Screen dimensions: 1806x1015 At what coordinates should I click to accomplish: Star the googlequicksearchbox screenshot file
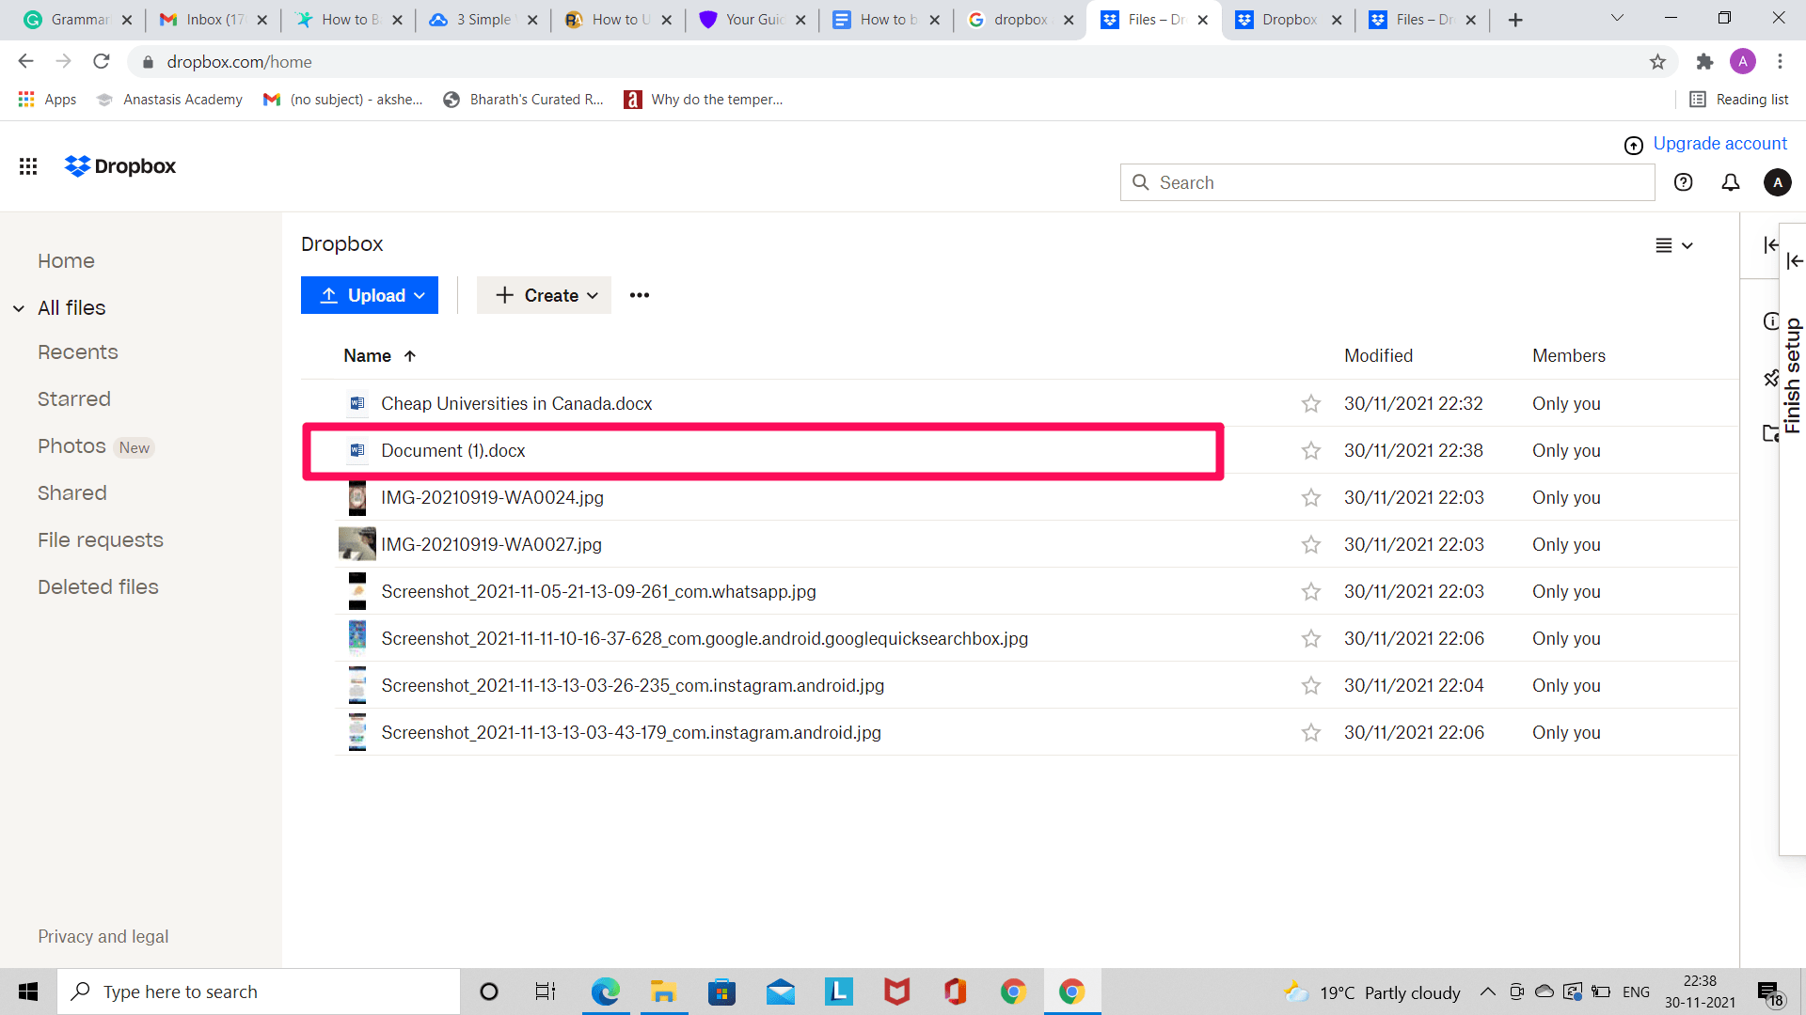(1311, 639)
